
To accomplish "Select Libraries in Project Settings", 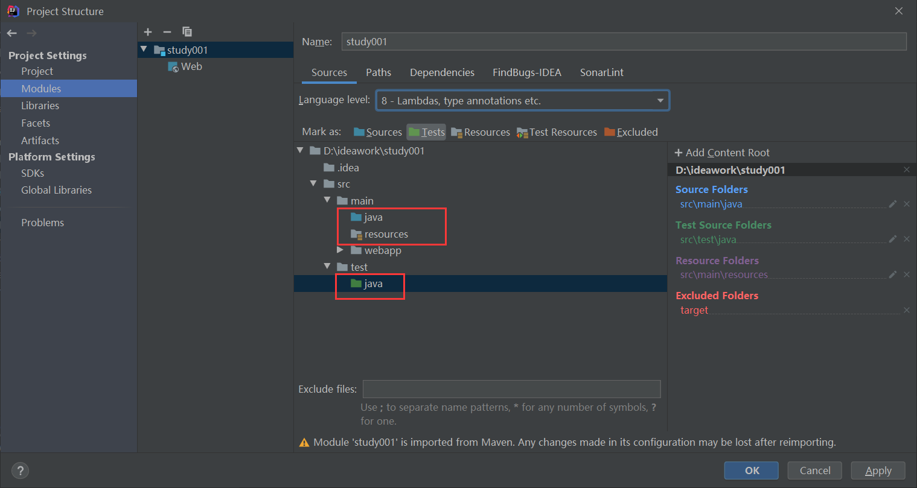I will click(40, 106).
